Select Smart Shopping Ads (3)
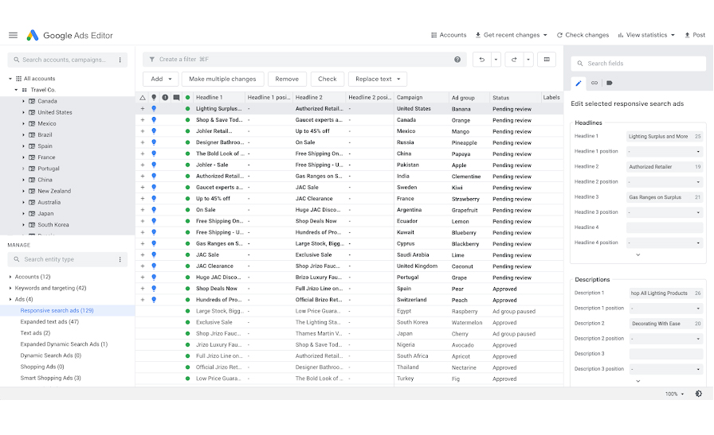Viewport: 714px width, 435px height. [50, 379]
